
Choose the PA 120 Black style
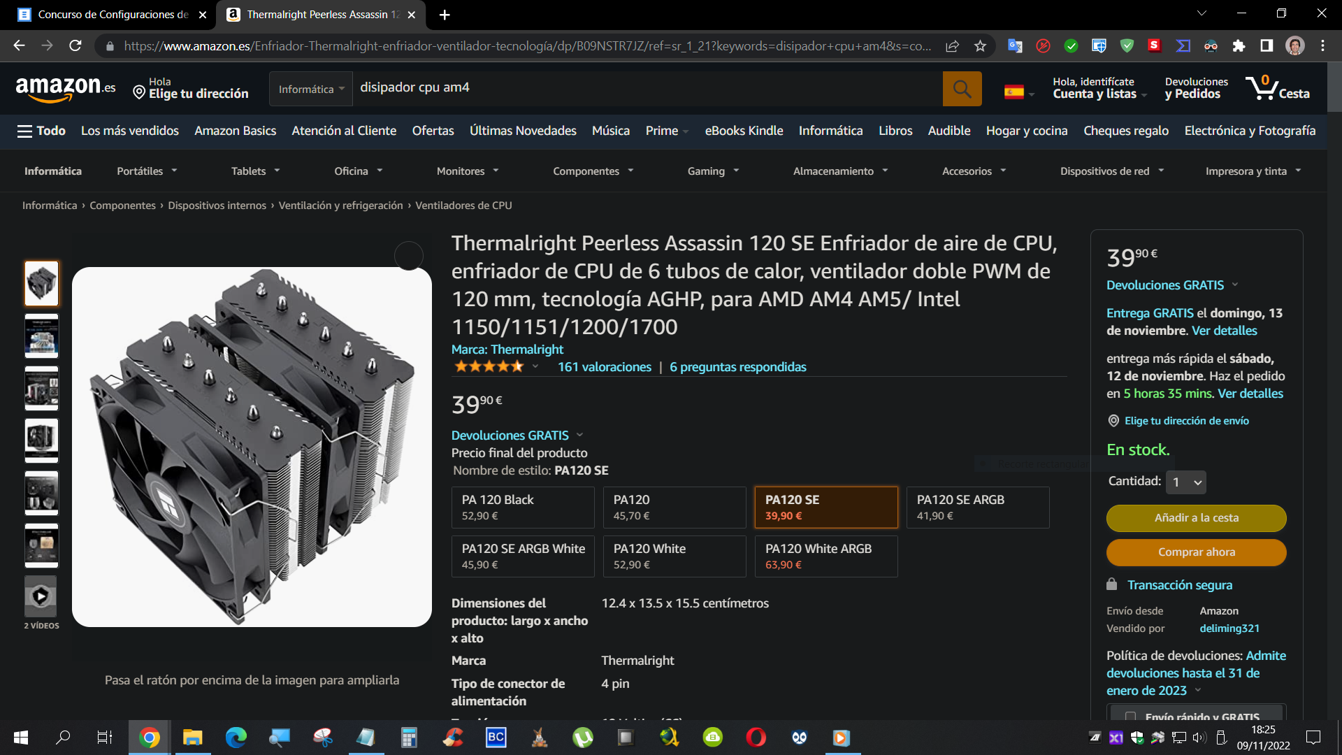tap(523, 508)
